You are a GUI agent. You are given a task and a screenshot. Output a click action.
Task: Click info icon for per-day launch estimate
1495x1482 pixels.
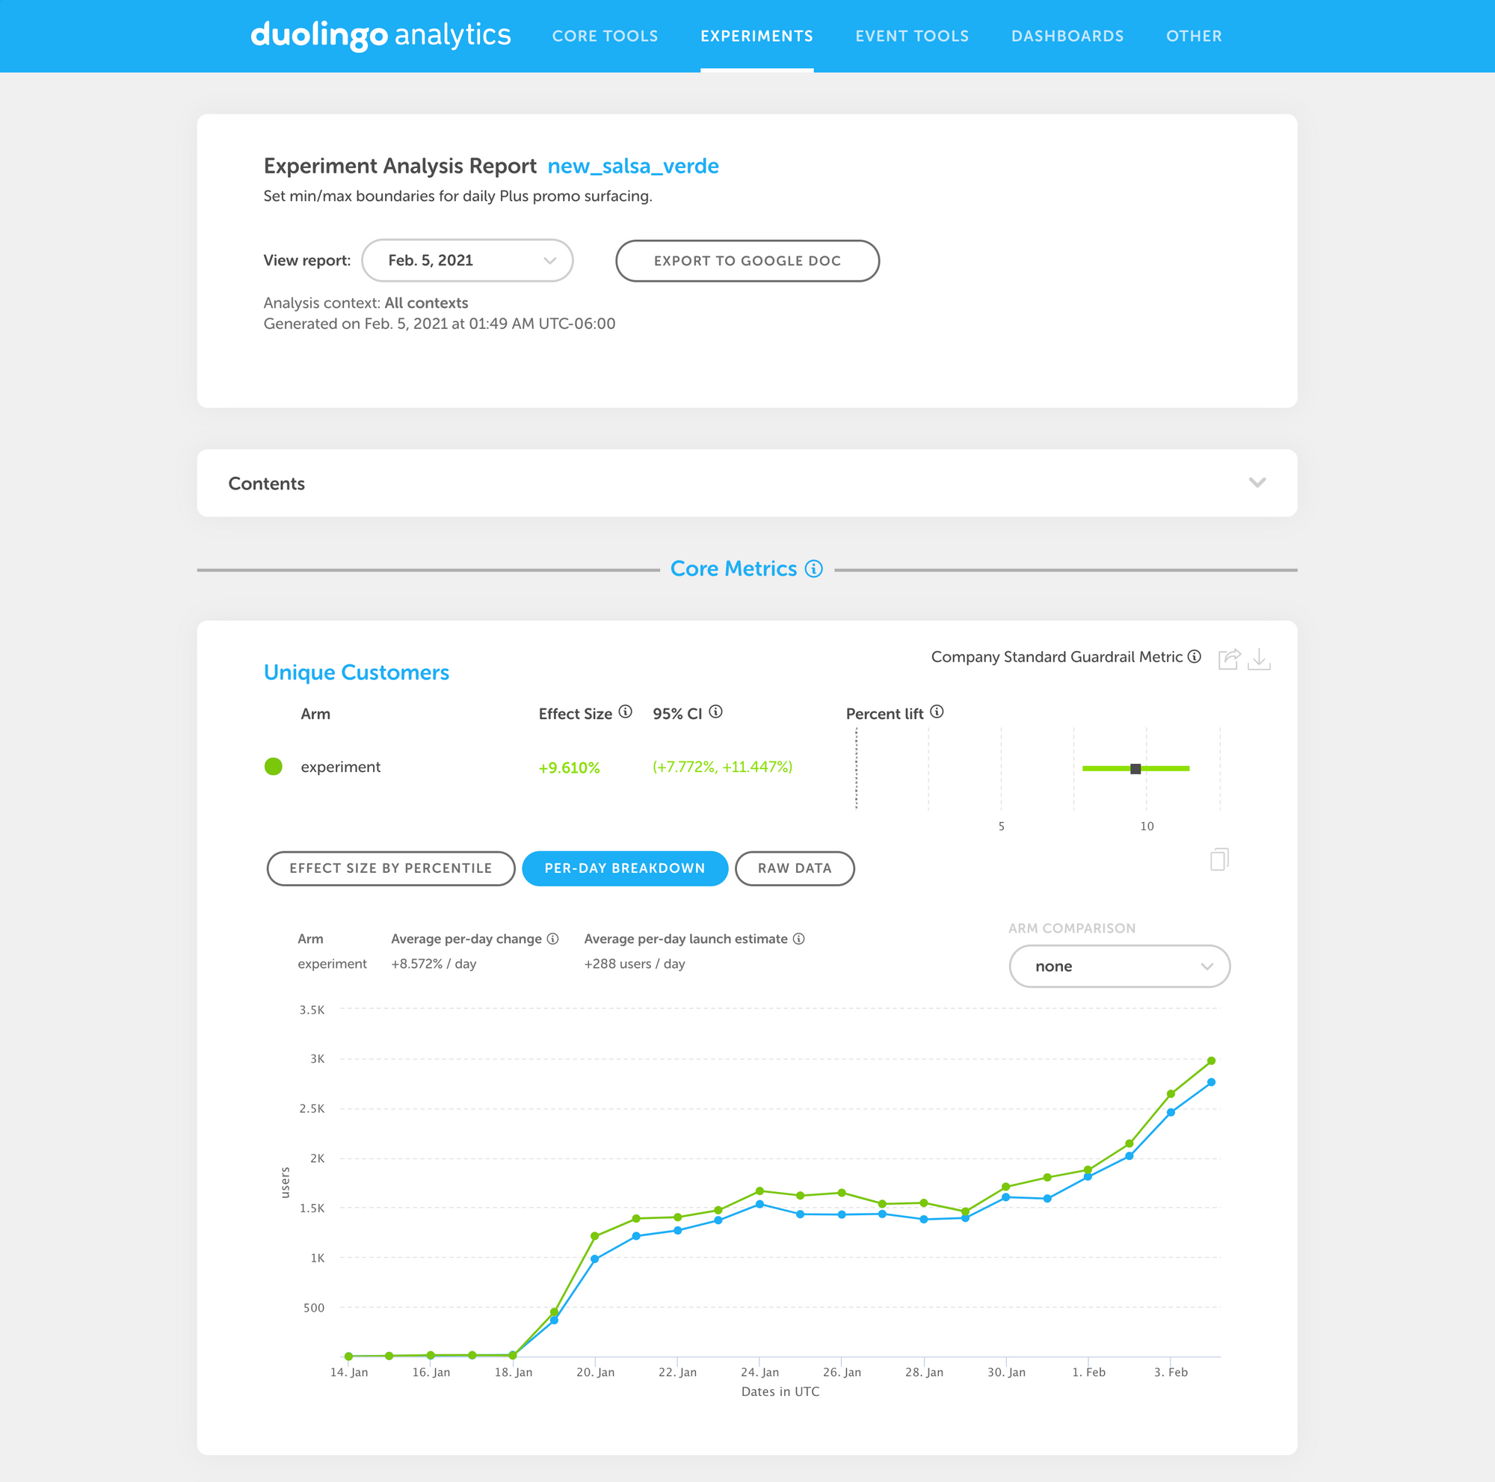tap(798, 938)
